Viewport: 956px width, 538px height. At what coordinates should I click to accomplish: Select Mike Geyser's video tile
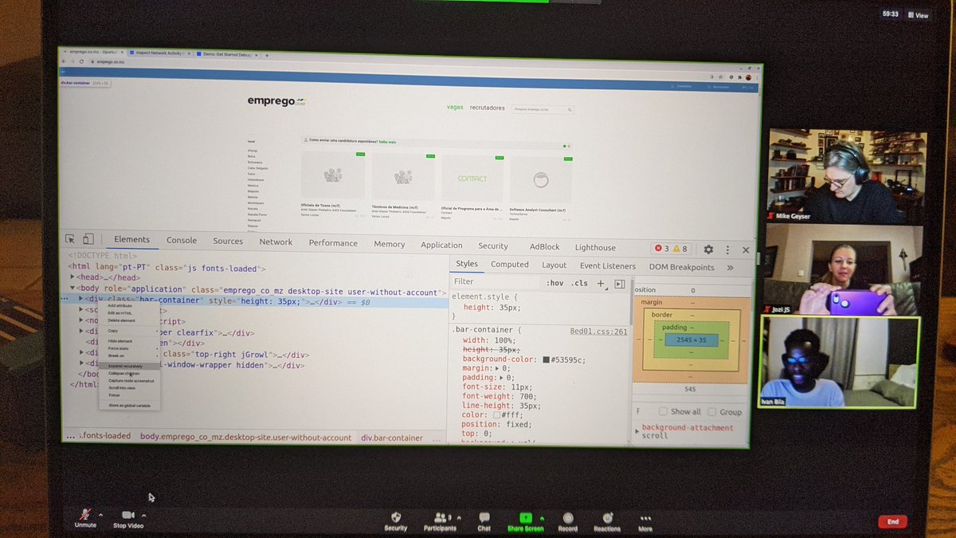pos(846,177)
